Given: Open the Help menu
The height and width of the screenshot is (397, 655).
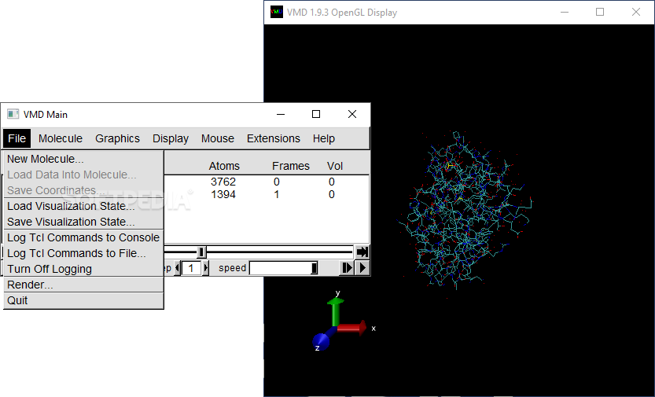Looking at the screenshot, I should [x=324, y=138].
